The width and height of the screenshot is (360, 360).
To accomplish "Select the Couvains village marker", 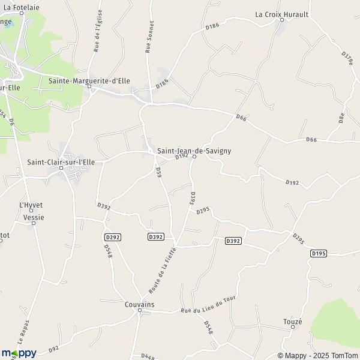I will click(x=140, y=310).
